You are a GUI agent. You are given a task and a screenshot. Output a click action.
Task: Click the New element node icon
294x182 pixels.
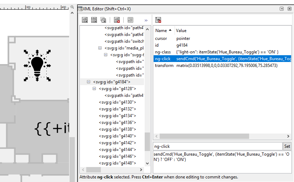(x=85, y=20)
